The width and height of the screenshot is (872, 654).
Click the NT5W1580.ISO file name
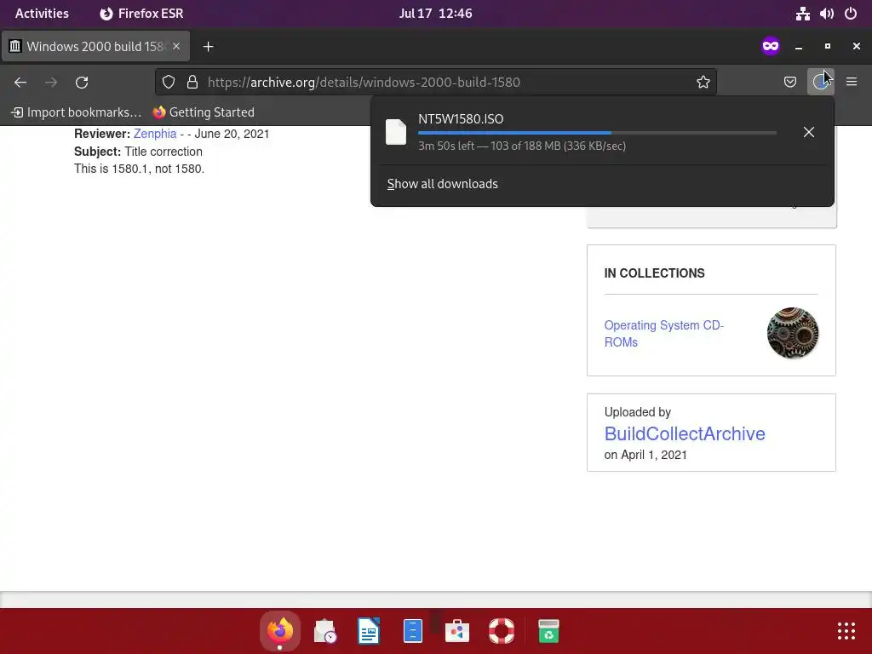pos(461,119)
